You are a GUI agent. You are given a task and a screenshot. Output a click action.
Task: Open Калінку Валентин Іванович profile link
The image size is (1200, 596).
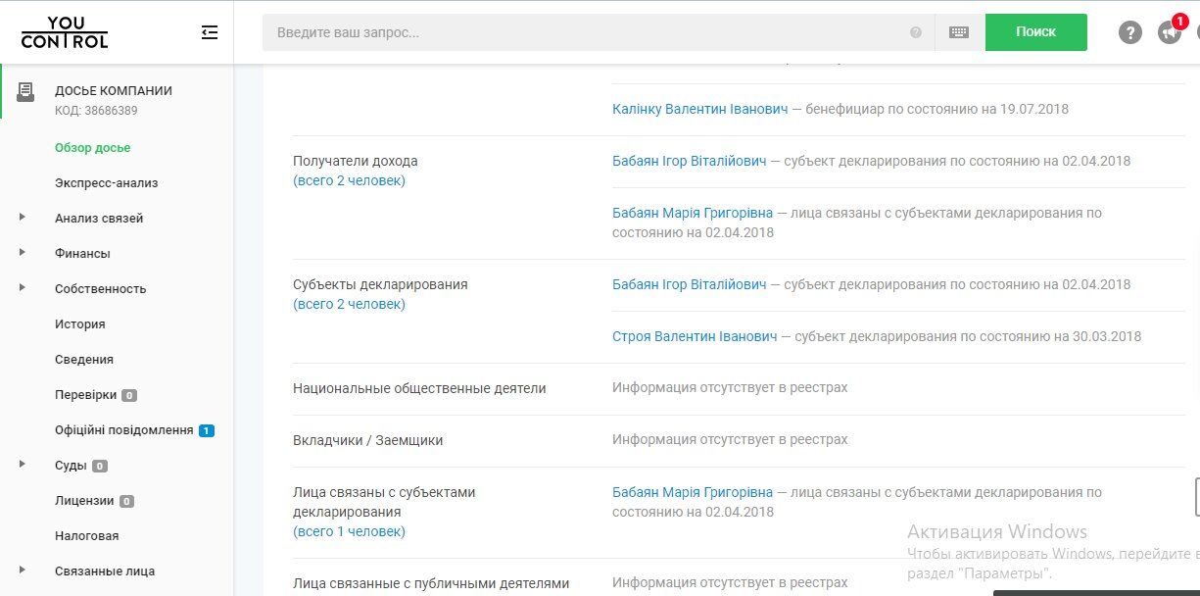pos(699,109)
